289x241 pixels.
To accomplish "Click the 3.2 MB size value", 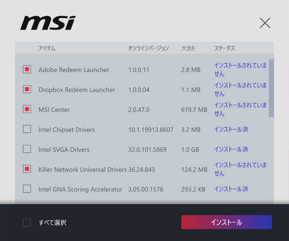I will pyautogui.click(x=190, y=130).
